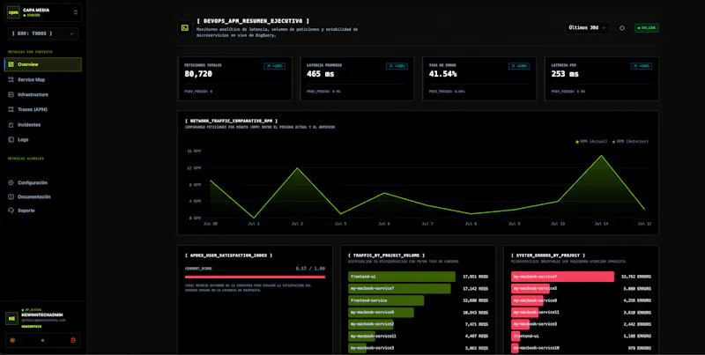Click the Jul 14 label on the chart axis
The image size is (705, 355).
click(x=601, y=224)
